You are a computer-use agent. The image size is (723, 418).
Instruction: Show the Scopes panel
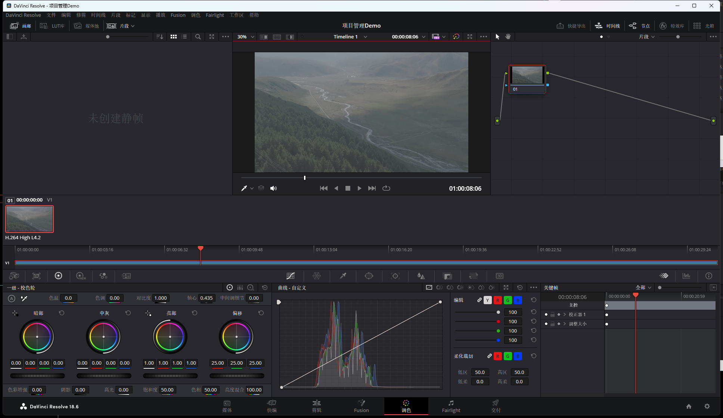686,276
